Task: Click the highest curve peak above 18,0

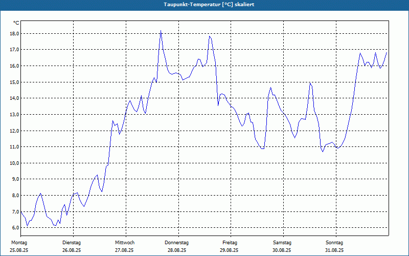Action: tap(161, 31)
